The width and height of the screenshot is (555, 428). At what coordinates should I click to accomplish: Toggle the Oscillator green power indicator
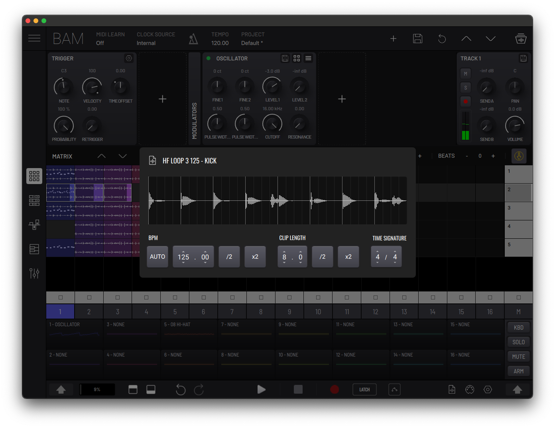(209, 58)
